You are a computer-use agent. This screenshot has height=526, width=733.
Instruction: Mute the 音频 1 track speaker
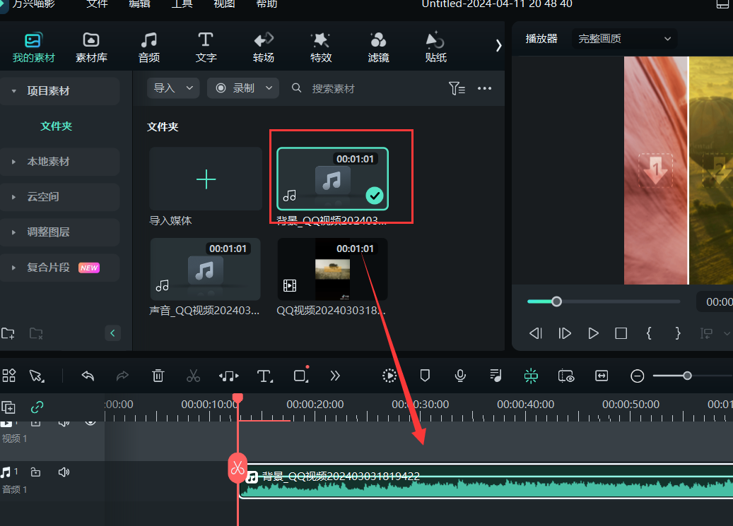(x=64, y=472)
